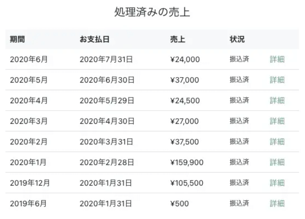Open 詳細 link for 2019年12月 row

click(277, 182)
